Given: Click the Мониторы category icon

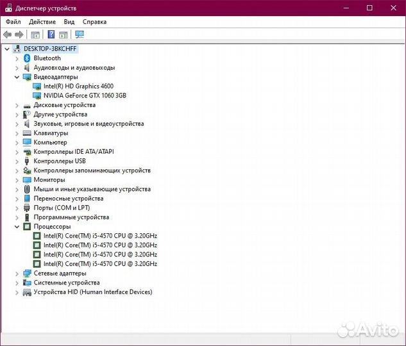Looking at the screenshot, I should (27, 180).
